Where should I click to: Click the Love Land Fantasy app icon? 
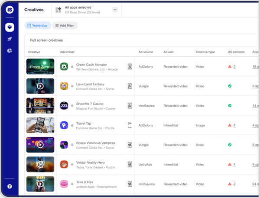(64, 86)
